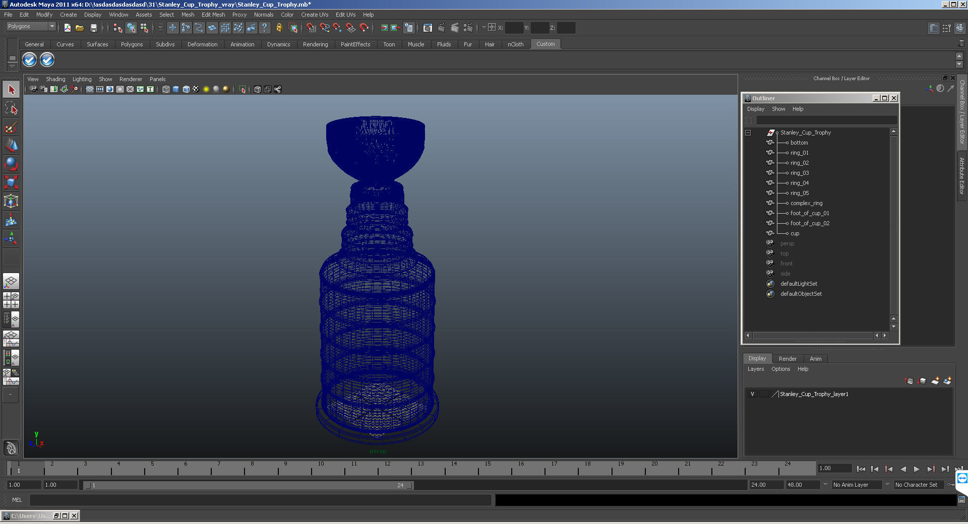This screenshot has width=968, height=524.
Task: Select four view layout icon
Action: tap(11, 300)
